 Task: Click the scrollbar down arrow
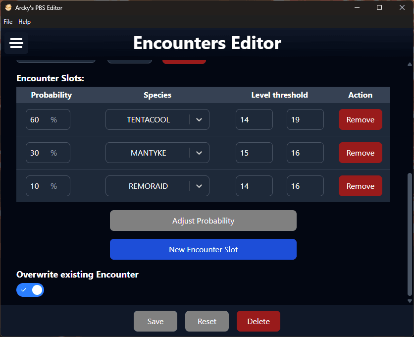(x=409, y=301)
